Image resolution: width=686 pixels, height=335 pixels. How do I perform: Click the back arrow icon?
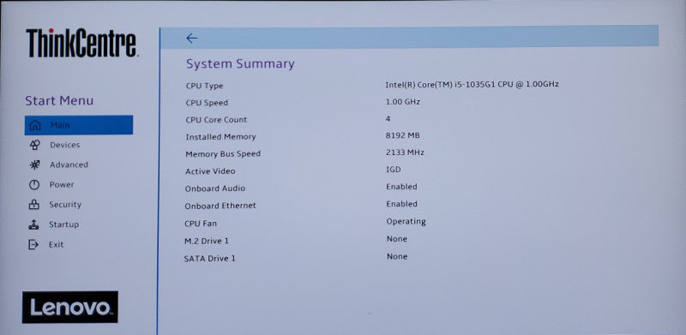(191, 38)
